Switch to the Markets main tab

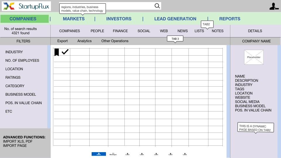(x=74, y=19)
